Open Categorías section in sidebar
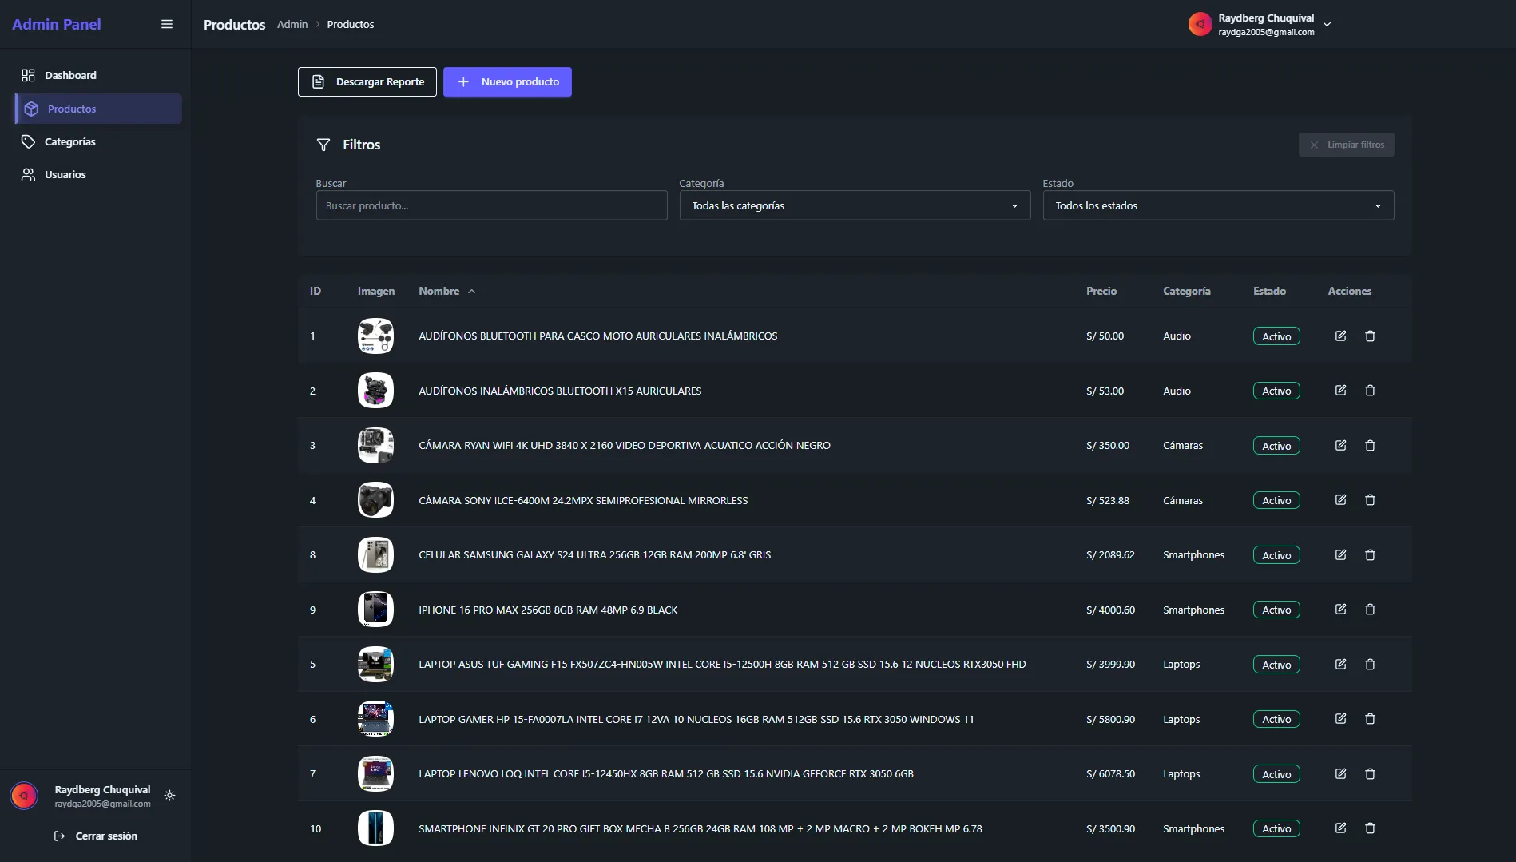This screenshot has width=1516, height=862. [x=69, y=141]
